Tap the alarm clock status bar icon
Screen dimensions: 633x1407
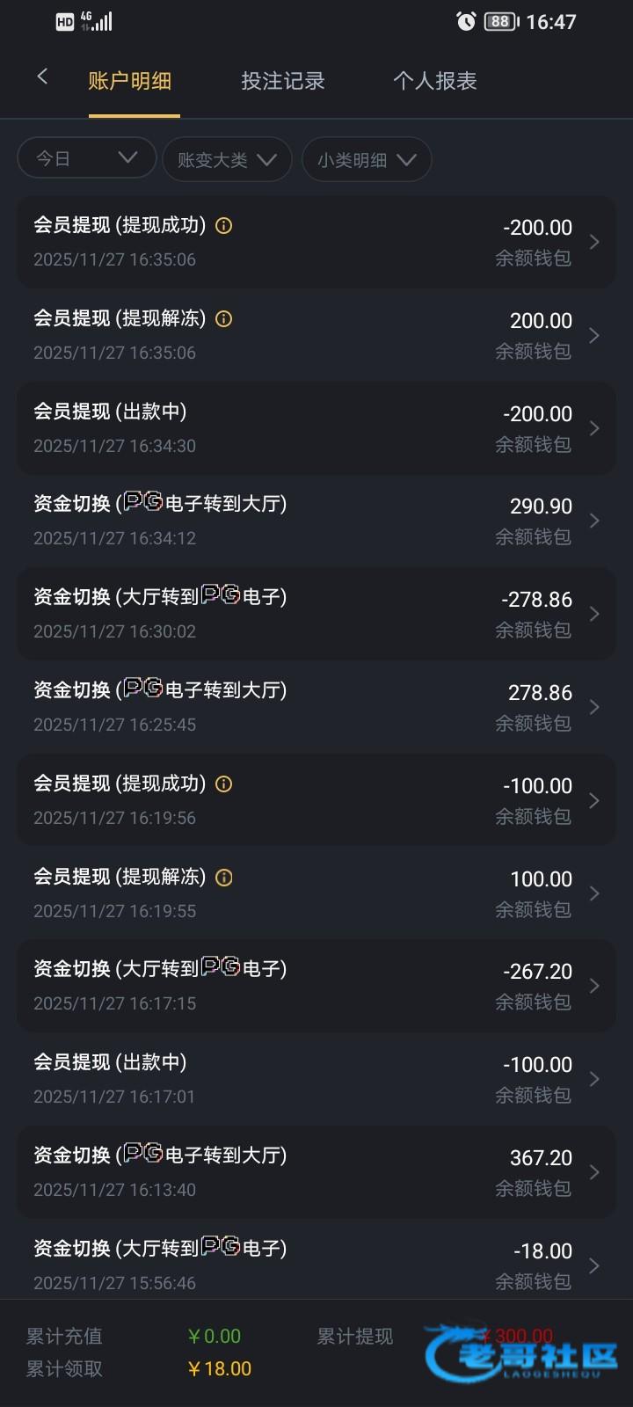coord(466,22)
